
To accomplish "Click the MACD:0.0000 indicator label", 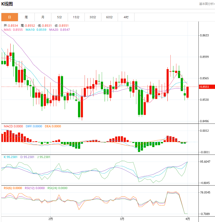I will point(13,126).
